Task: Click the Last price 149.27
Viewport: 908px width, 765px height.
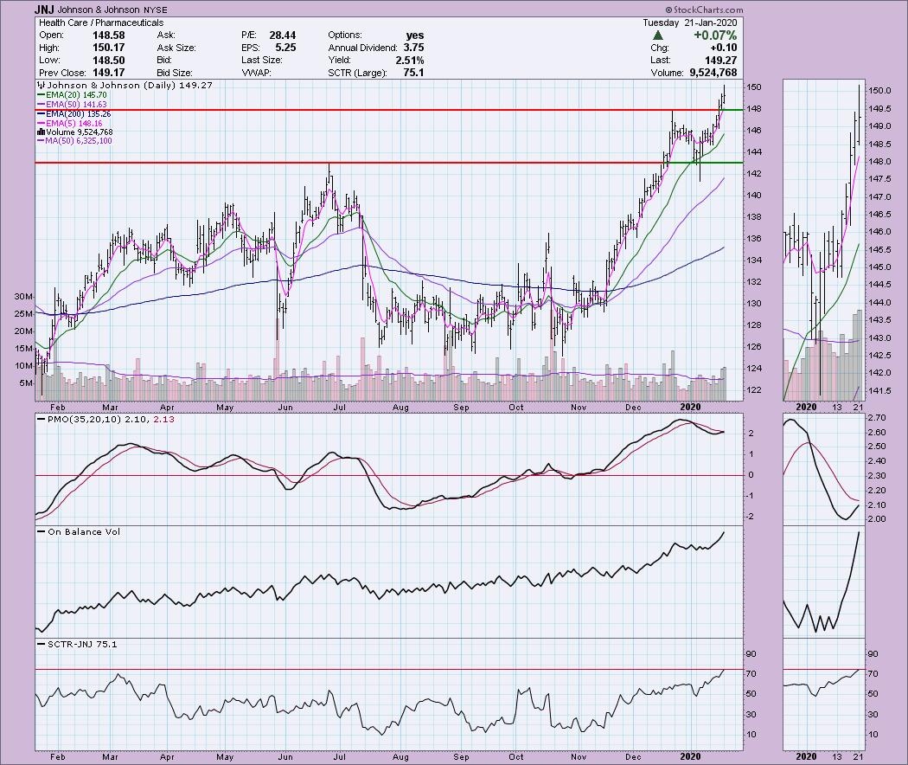Action: [x=721, y=61]
